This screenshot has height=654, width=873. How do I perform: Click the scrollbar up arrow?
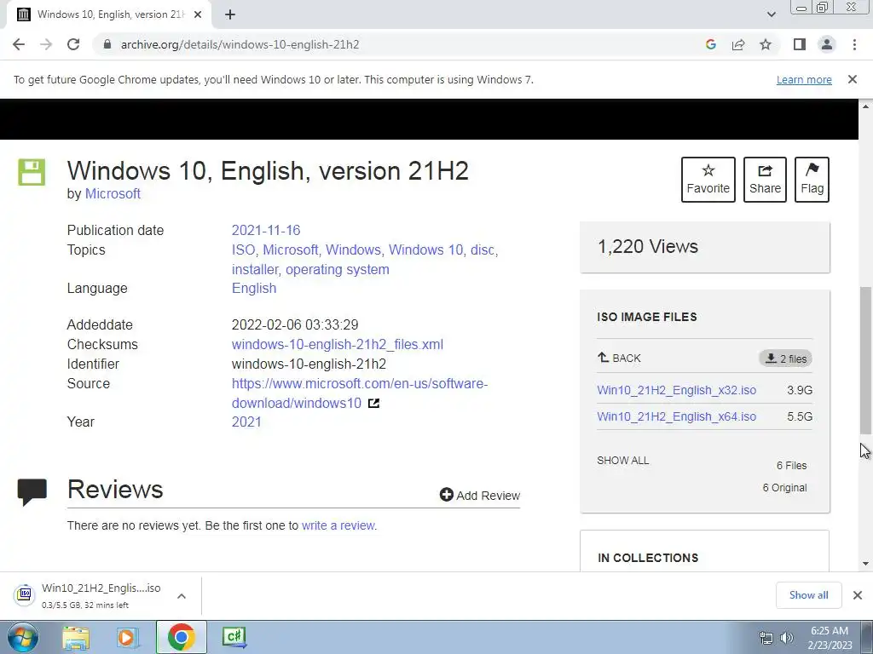click(865, 106)
